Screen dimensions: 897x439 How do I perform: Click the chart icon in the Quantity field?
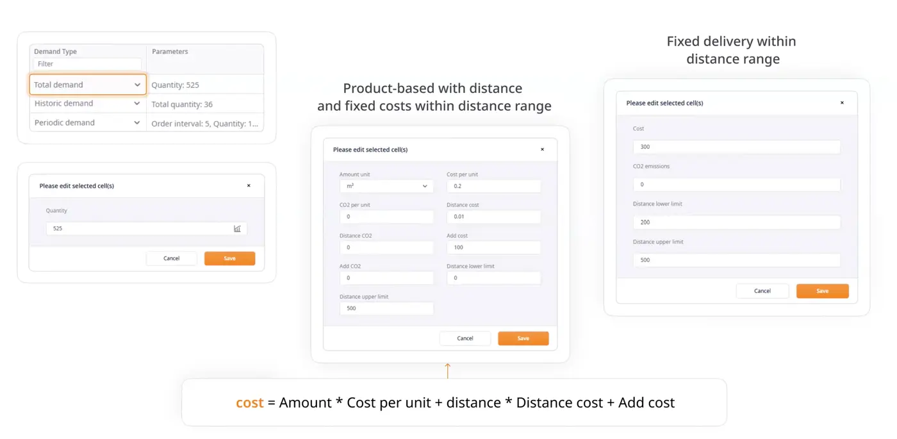click(237, 229)
